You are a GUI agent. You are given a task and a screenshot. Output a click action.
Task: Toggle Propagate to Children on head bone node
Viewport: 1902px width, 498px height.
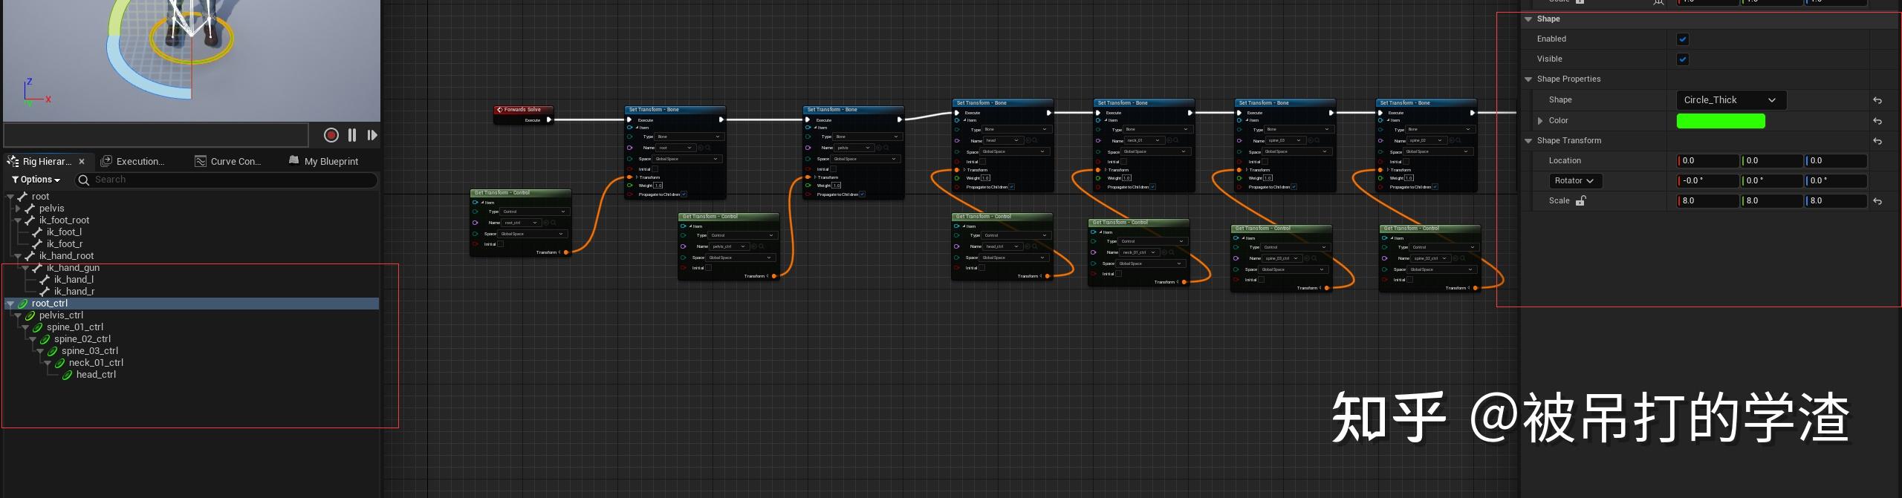click(1011, 187)
